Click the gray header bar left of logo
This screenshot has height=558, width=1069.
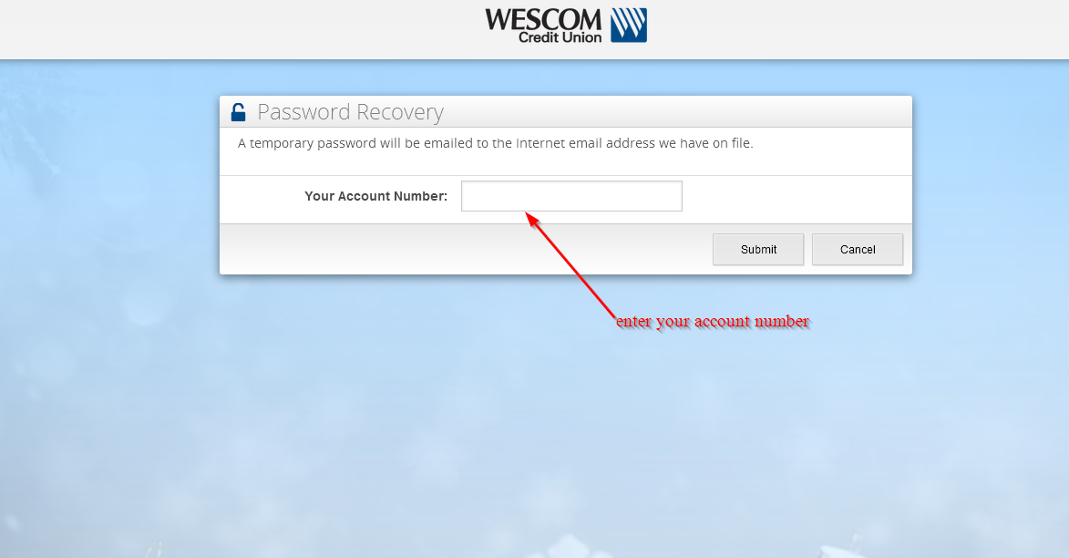pos(239,29)
